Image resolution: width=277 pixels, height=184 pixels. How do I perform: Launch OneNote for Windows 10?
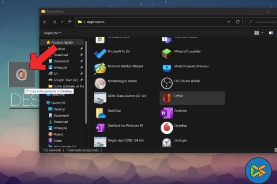[100, 127]
